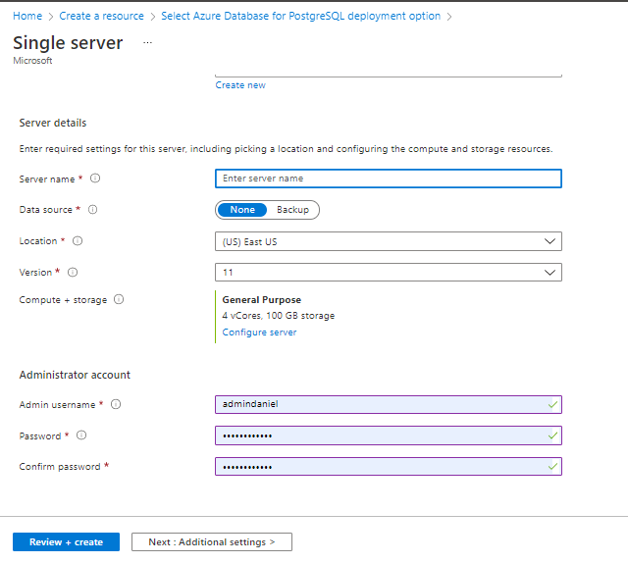Click info icon beside Version label
Viewport: 628px width, 563px height.
tap(73, 273)
